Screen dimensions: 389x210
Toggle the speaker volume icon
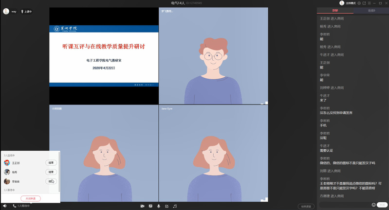5,206
